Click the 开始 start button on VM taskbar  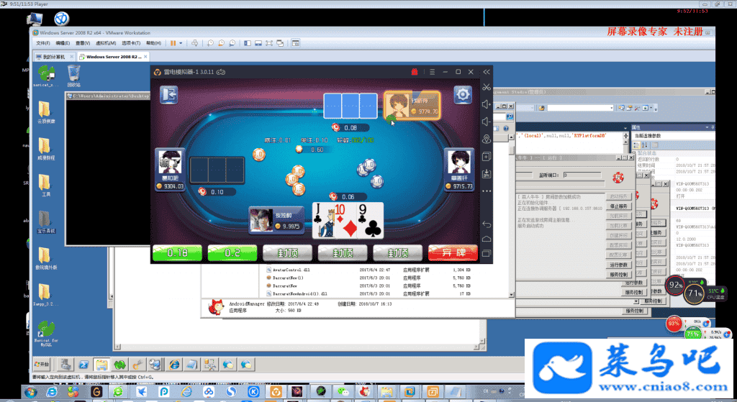click(40, 365)
